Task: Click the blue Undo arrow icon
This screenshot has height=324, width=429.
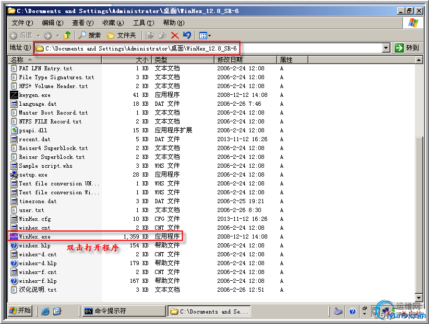Action: [187, 35]
